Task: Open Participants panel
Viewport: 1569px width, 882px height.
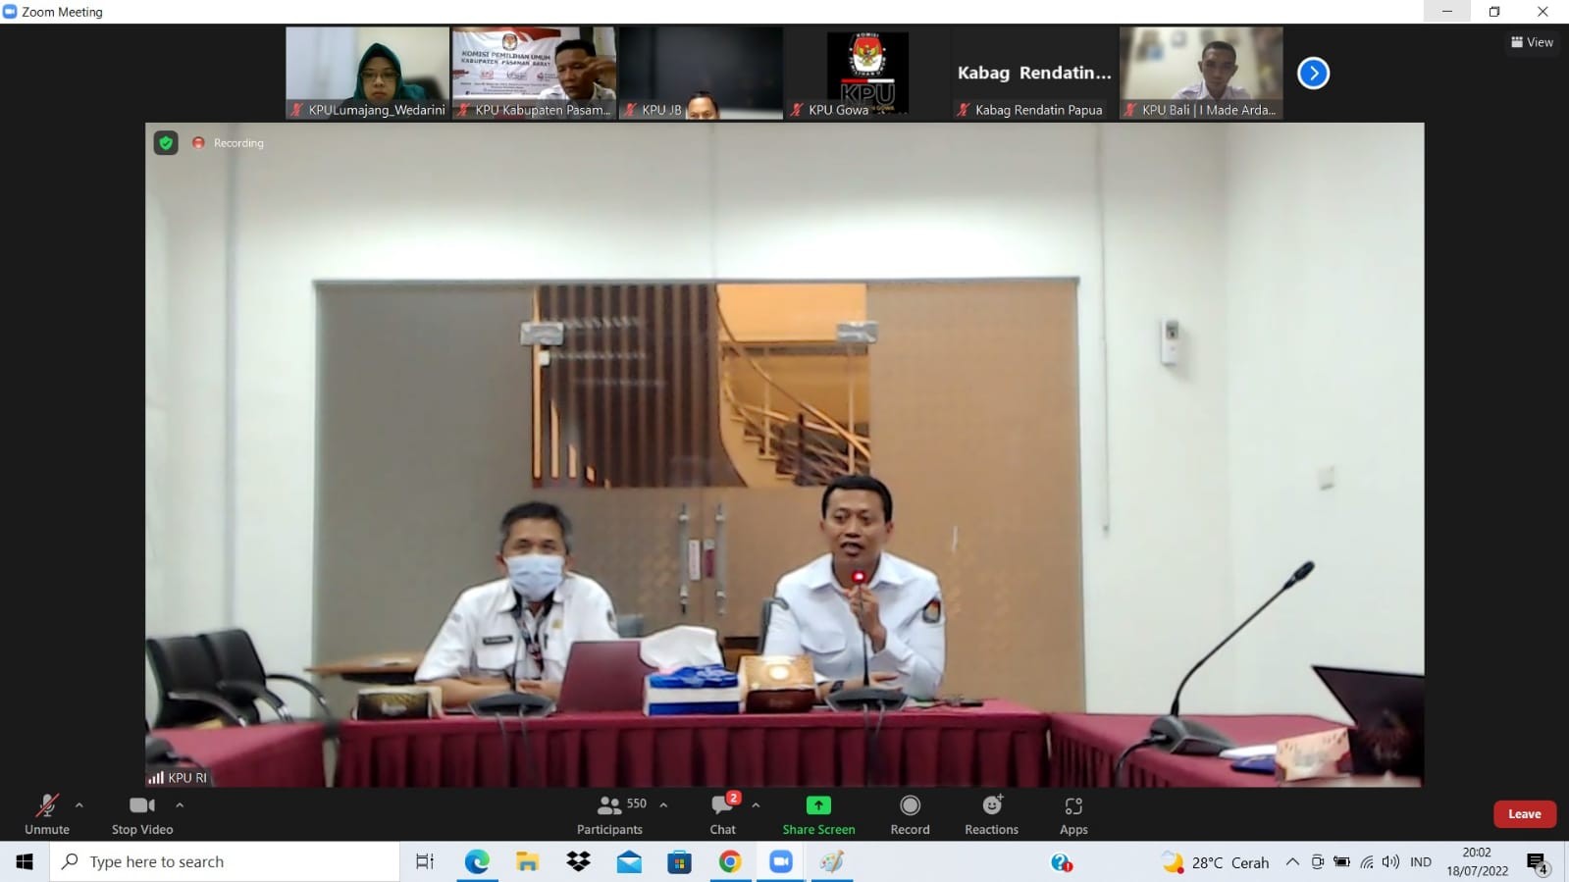Action: (609, 813)
